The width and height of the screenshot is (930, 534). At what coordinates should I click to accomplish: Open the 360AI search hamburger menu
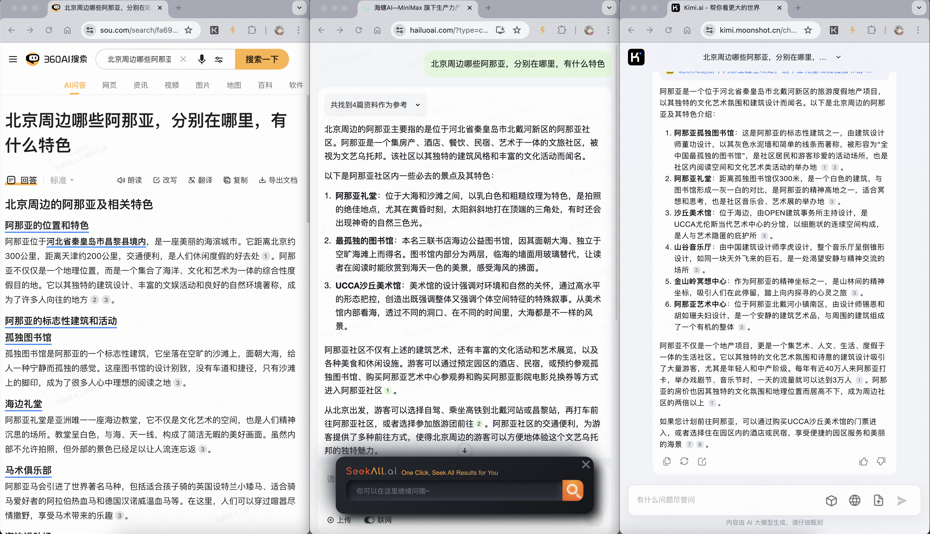pyautogui.click(x=13, y=59)
